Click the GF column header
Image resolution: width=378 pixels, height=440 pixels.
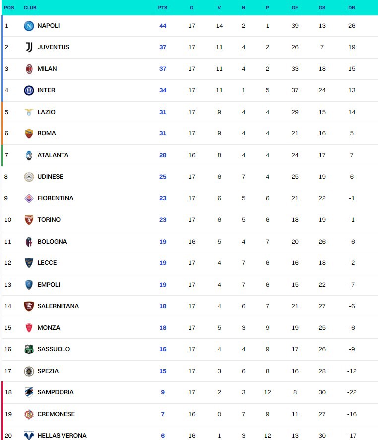click(x=295, y=8)
